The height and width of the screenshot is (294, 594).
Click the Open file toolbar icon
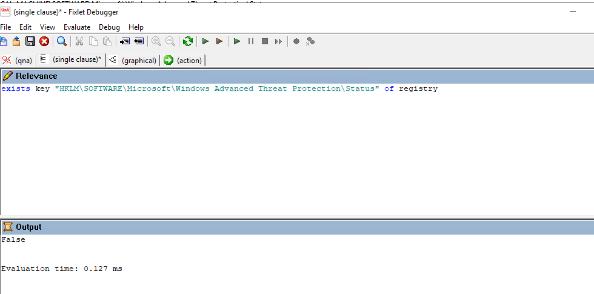click(x=16, y=41)
